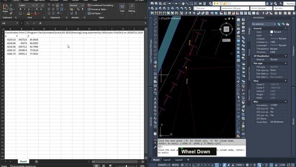The image size is (296, 167).
Task: Open Cell Styles menu
Action: click(95, 13)
